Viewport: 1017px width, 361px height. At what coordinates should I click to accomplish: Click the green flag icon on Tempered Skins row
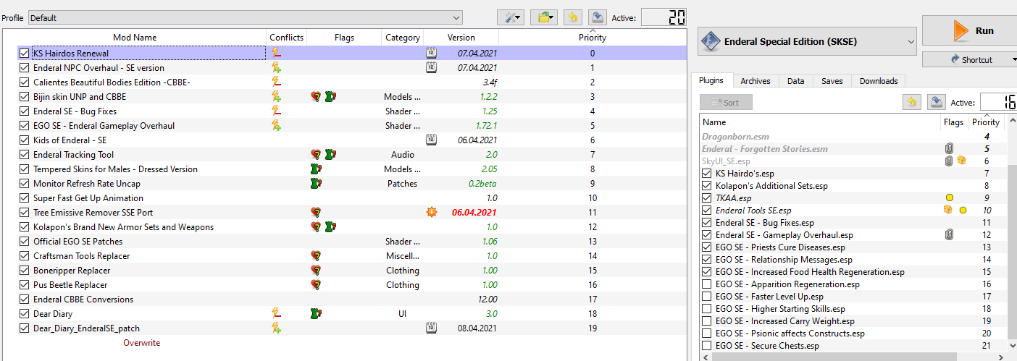[x=316, y=169]
